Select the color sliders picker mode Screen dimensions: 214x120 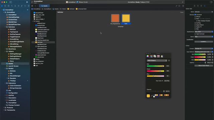click(151, 56)
